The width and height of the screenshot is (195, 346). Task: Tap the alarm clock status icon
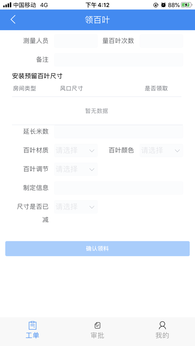[164, 5]
